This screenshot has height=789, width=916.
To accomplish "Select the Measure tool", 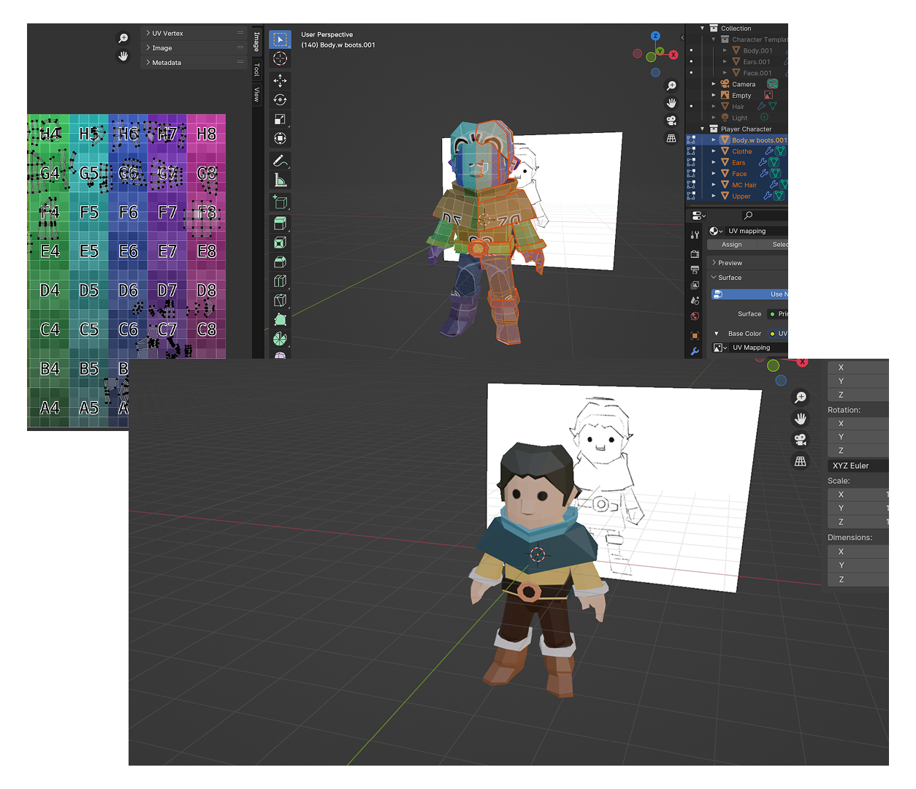I will [280, 180].
